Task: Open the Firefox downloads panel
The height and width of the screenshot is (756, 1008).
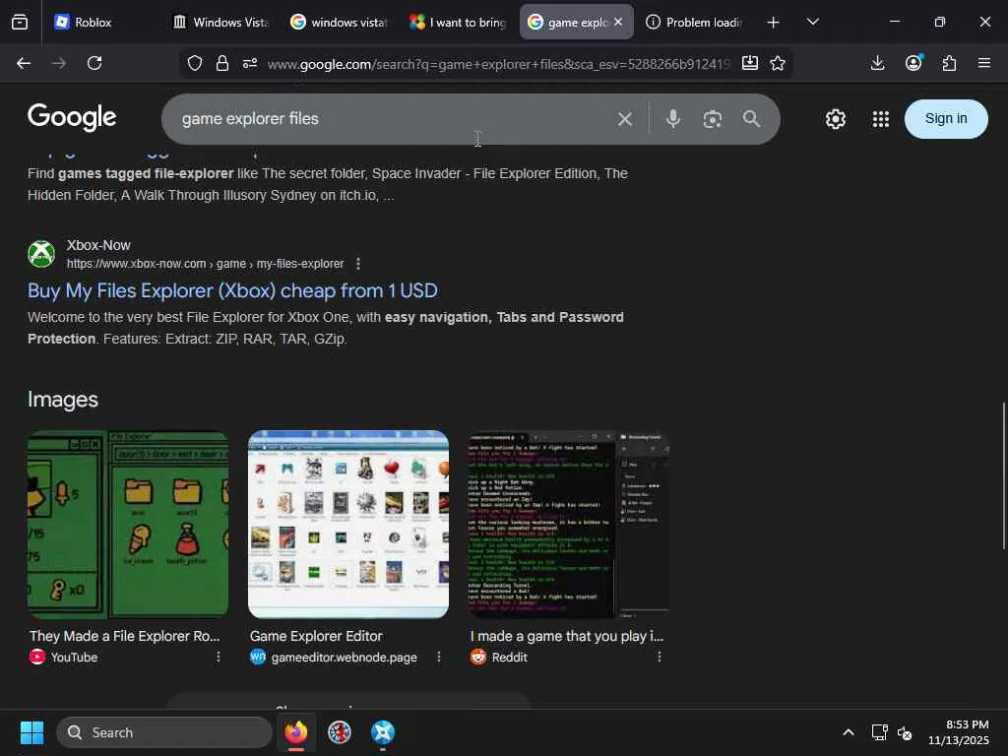Action: (877, 63)
